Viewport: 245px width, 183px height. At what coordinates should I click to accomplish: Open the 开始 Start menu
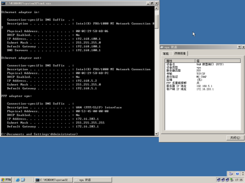[x=6, y=180]
